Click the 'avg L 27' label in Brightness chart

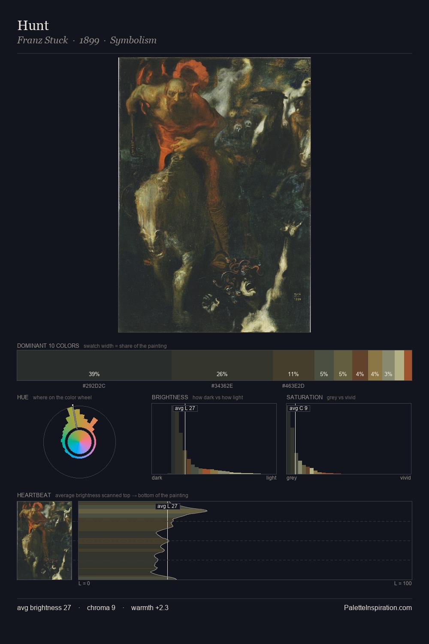(x=185, y=408)
